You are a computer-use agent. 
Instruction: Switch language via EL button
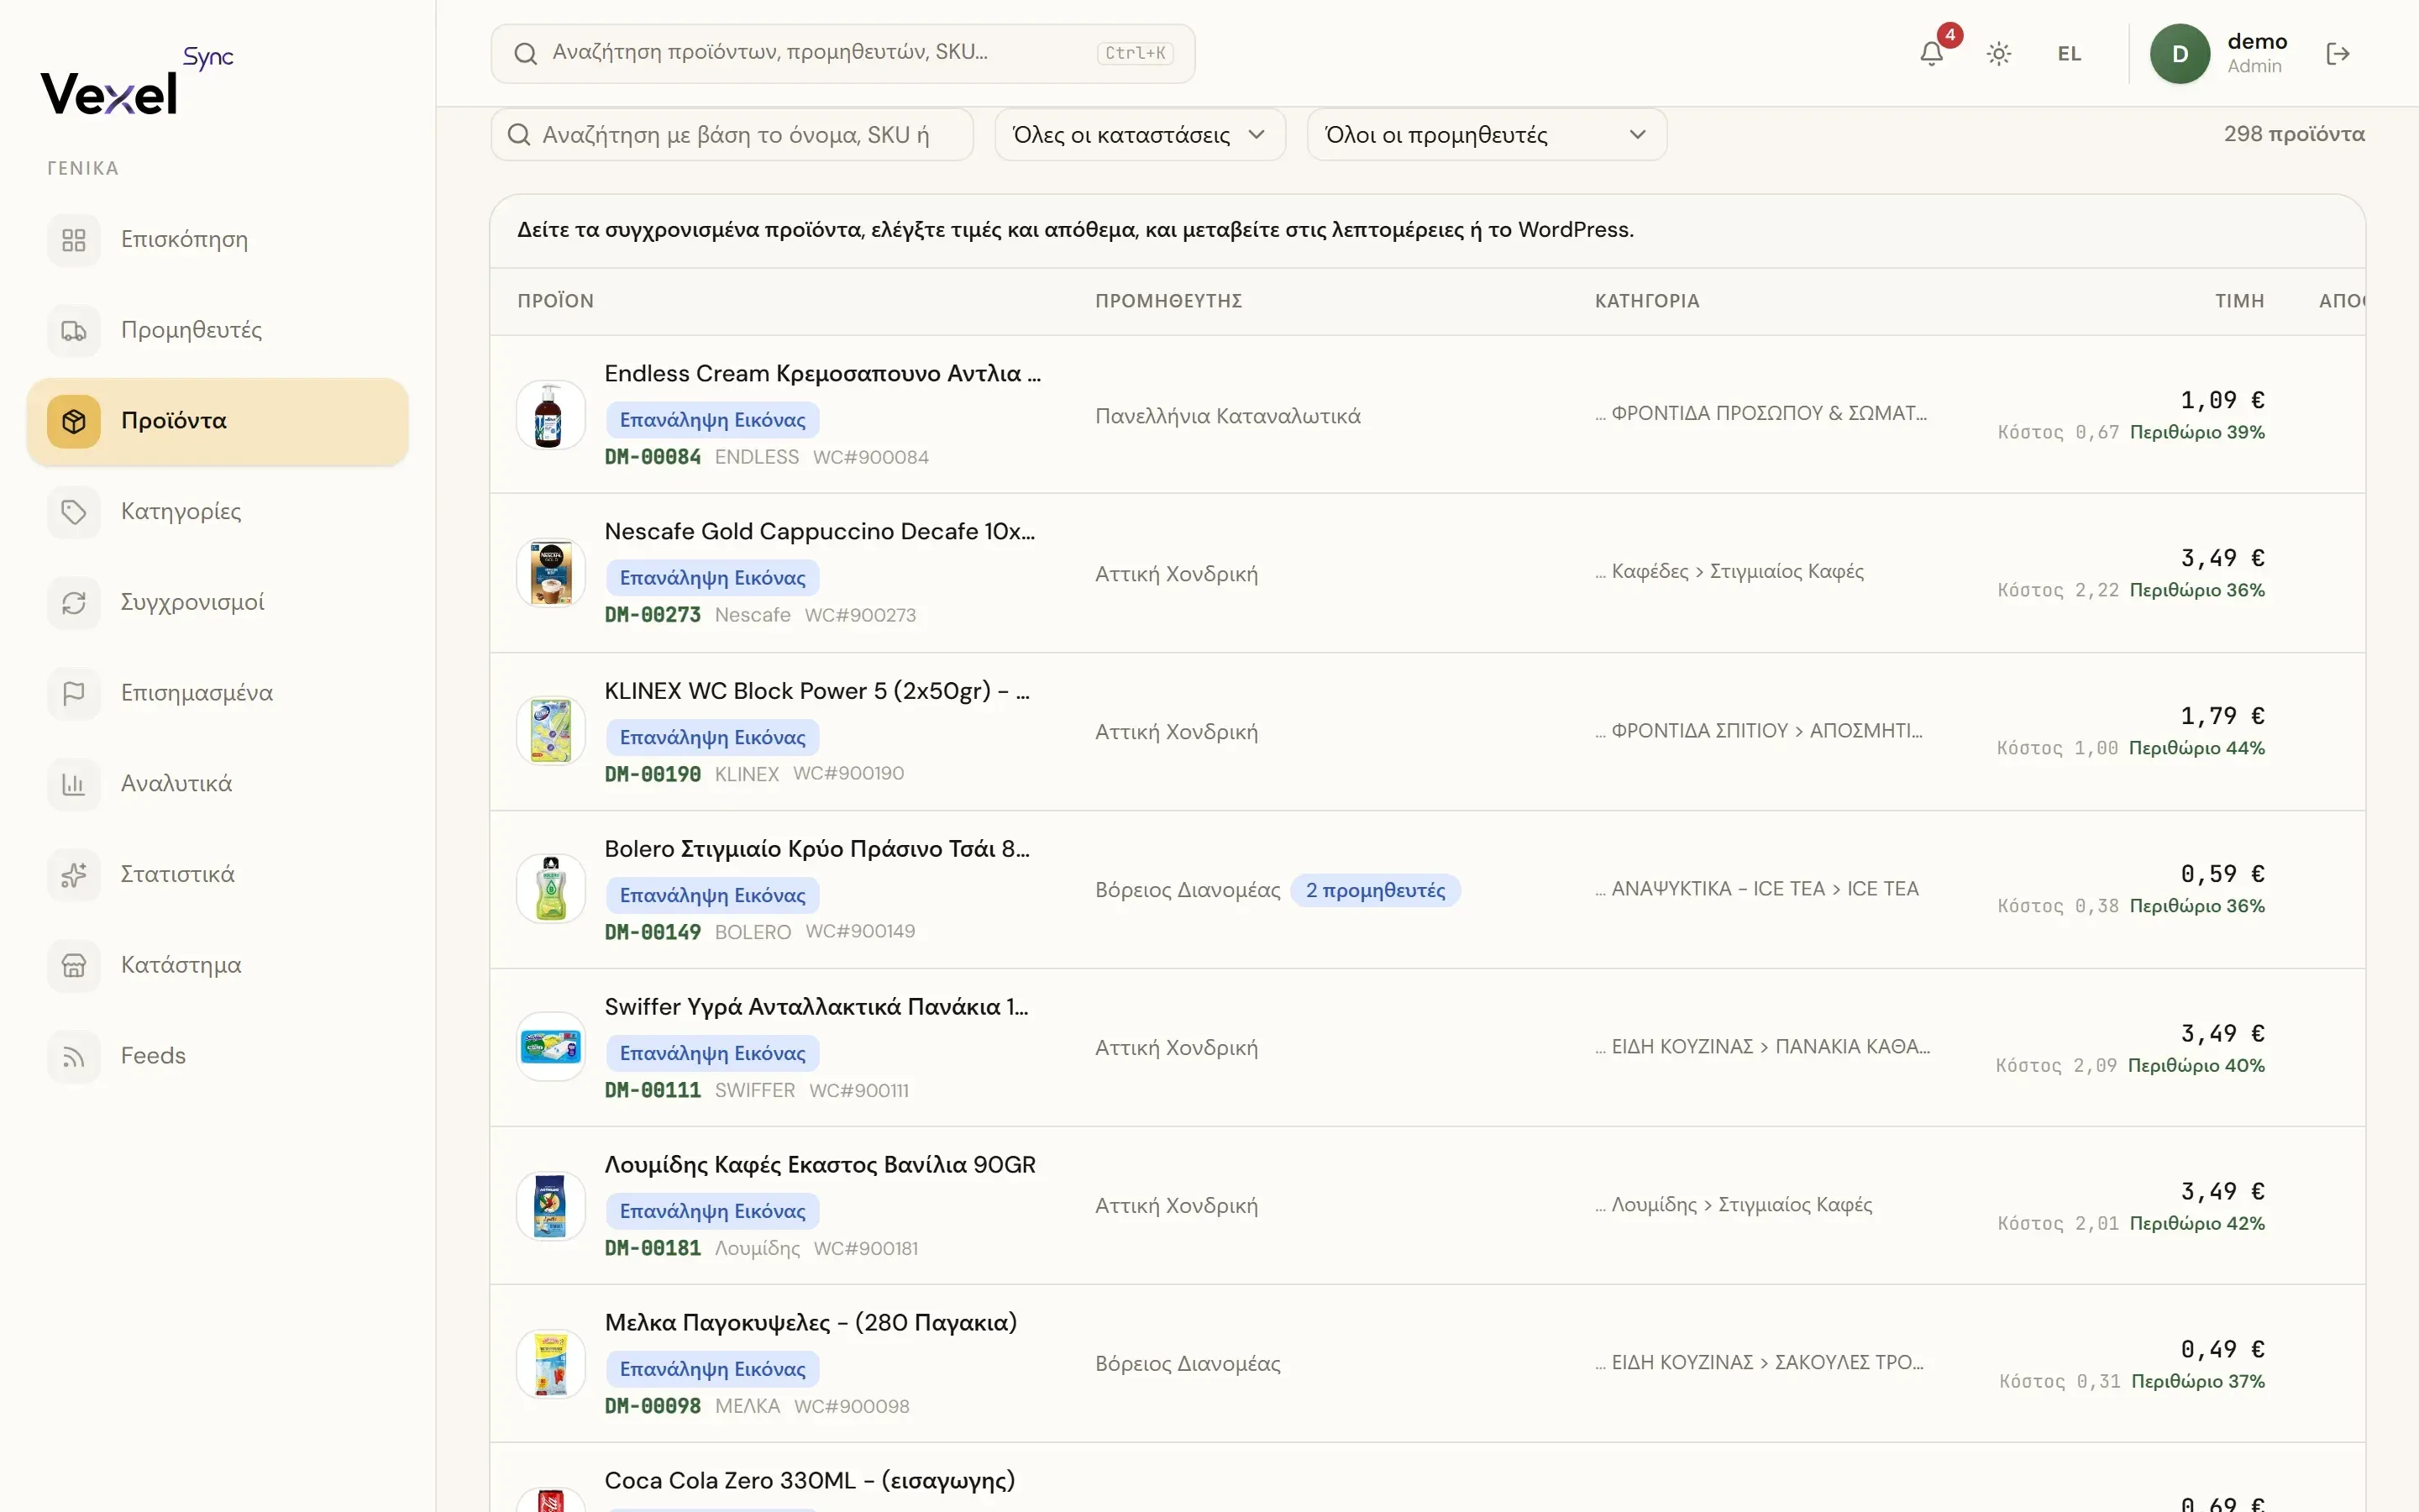pyautogui.click(x=2069, y=54)
